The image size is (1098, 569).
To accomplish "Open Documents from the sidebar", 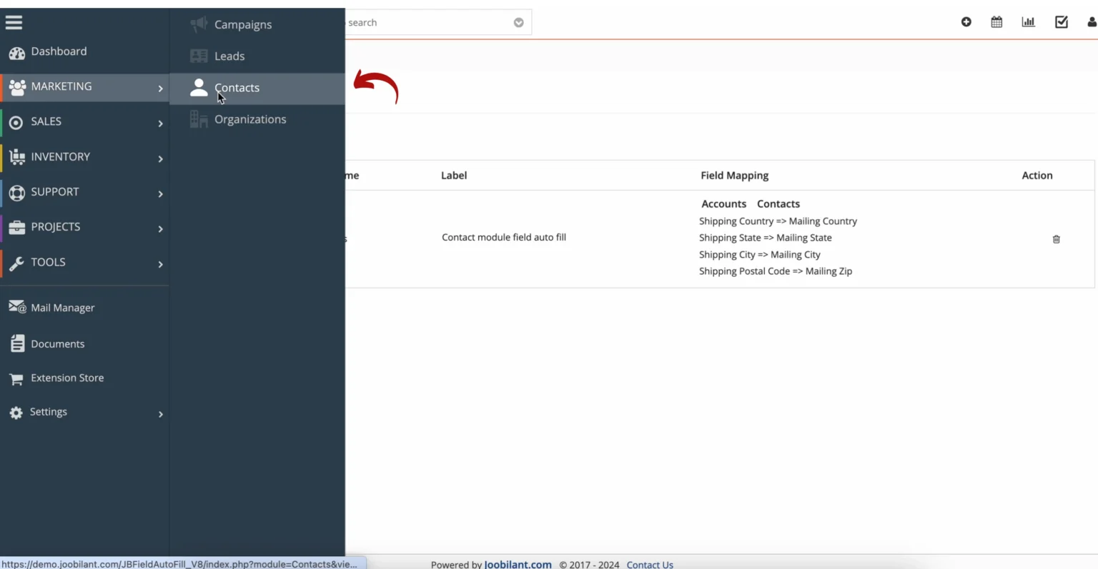I will [56, 343].
